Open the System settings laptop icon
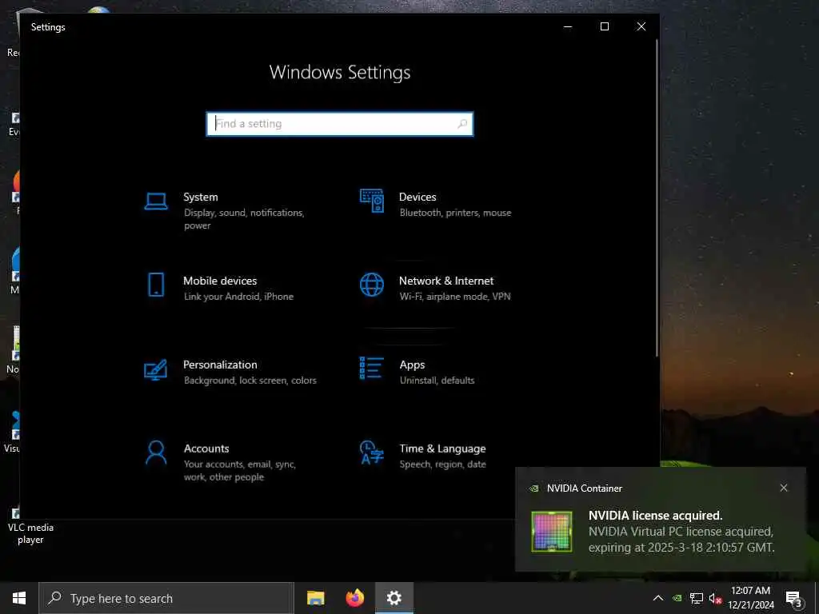Viewport: 819px width, 614px height. (156, 201)
